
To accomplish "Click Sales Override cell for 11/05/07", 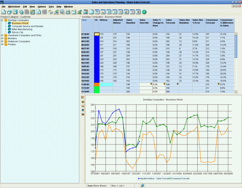I will pos(146,84).
